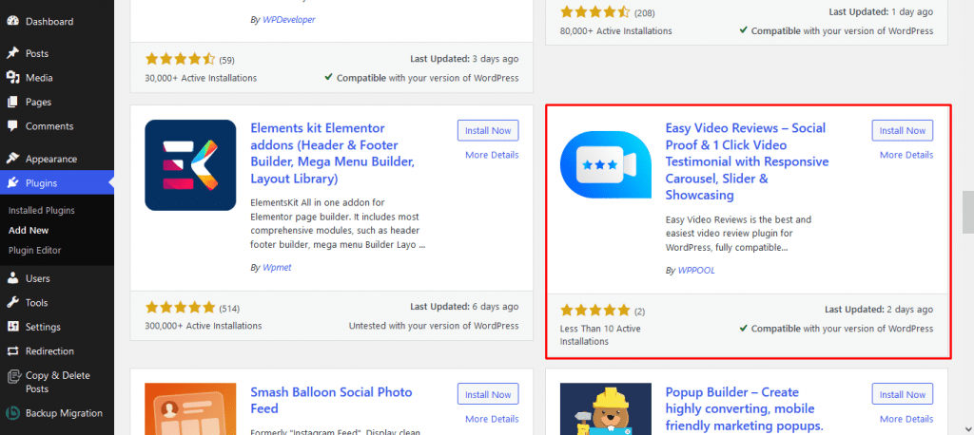View More Details for Popup Builder

click(x=906, y=419)
